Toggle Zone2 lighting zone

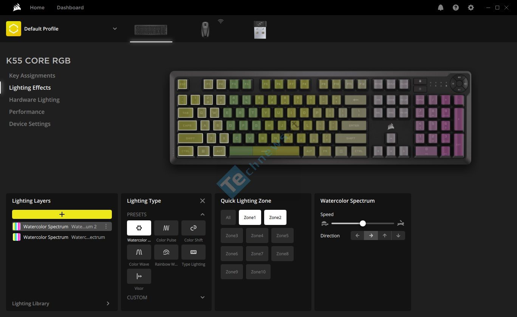click(x=275, y=217)
